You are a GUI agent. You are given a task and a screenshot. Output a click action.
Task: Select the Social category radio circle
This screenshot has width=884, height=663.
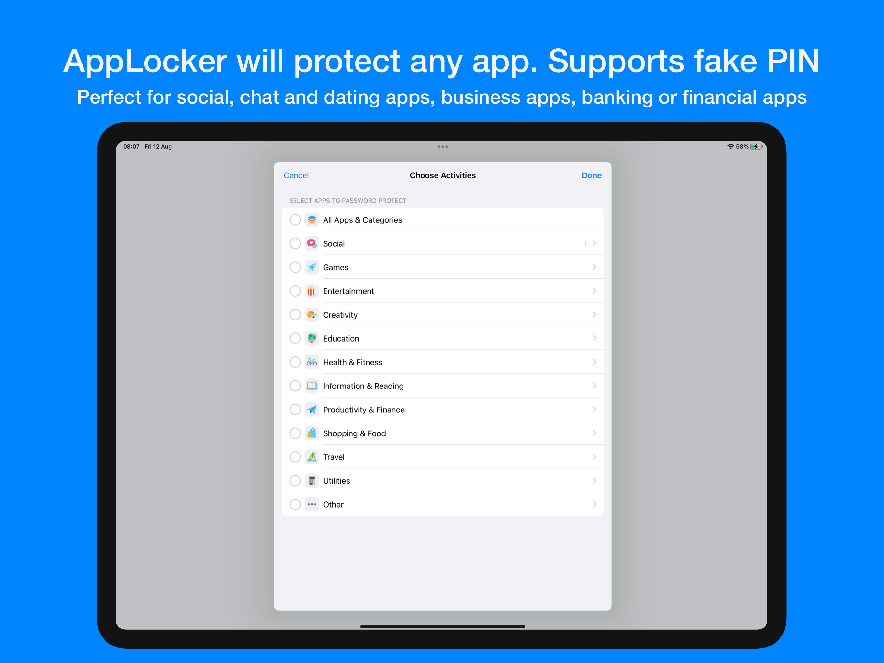tap(295, 243)
